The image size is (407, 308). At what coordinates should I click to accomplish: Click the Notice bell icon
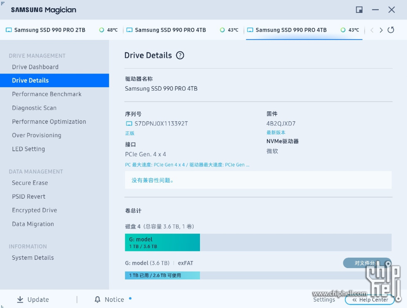coord(97,299)
